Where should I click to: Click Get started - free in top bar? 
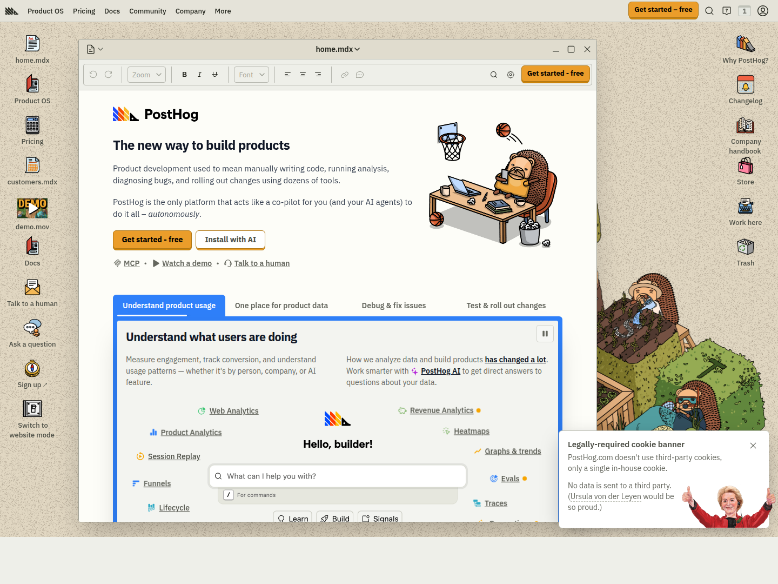(x=663, y=10)
